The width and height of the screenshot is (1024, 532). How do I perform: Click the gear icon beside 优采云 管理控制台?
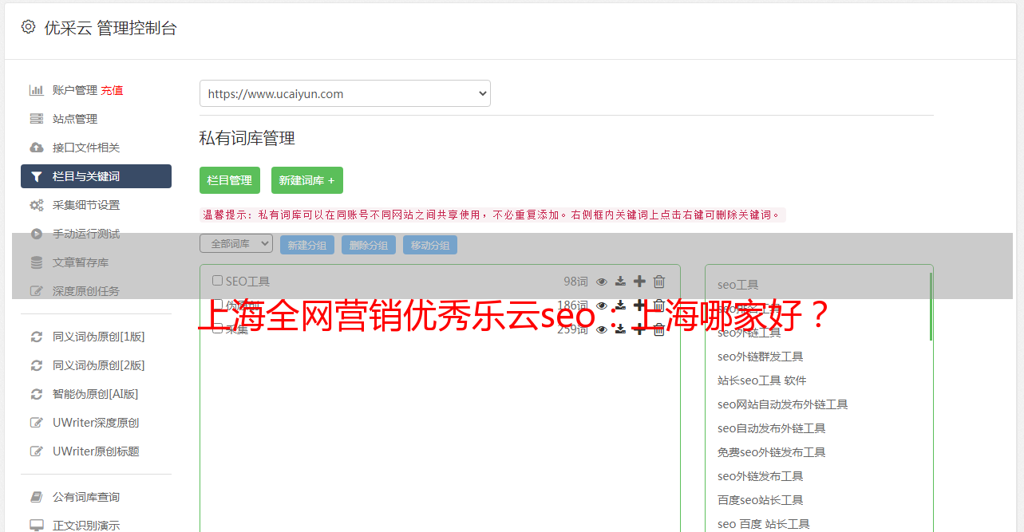(x=28, y=27)
